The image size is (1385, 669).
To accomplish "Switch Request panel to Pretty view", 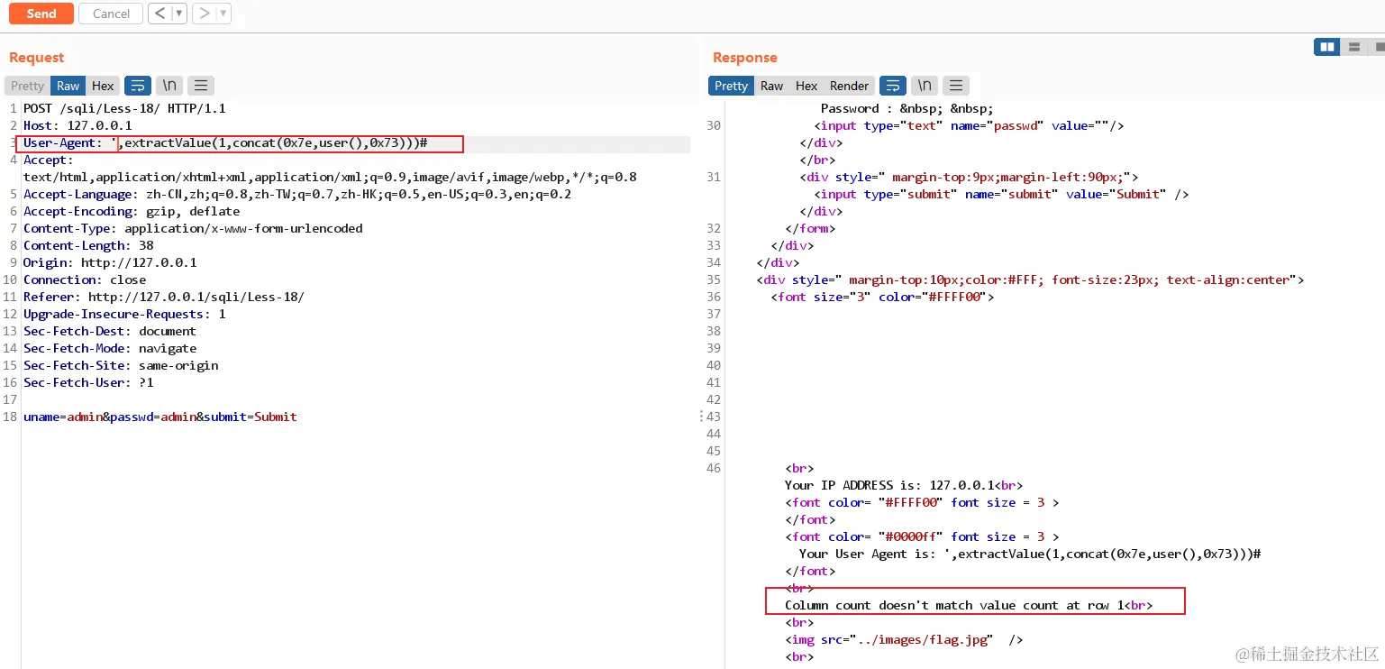I will click(27, 86).
